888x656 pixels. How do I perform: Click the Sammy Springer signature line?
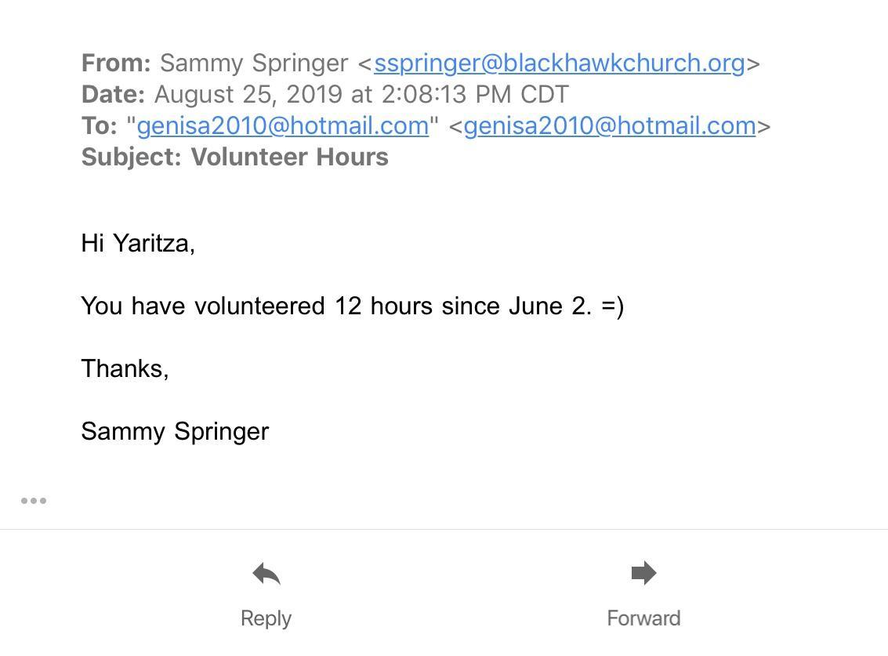175,432
